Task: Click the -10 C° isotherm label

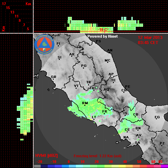Action: click(103, 30)
